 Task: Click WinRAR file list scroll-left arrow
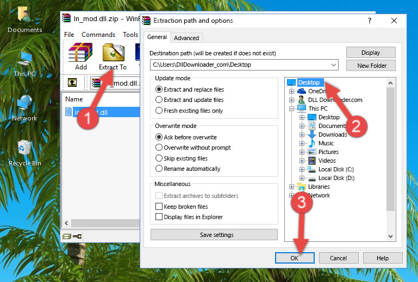[x=67, y=223]
